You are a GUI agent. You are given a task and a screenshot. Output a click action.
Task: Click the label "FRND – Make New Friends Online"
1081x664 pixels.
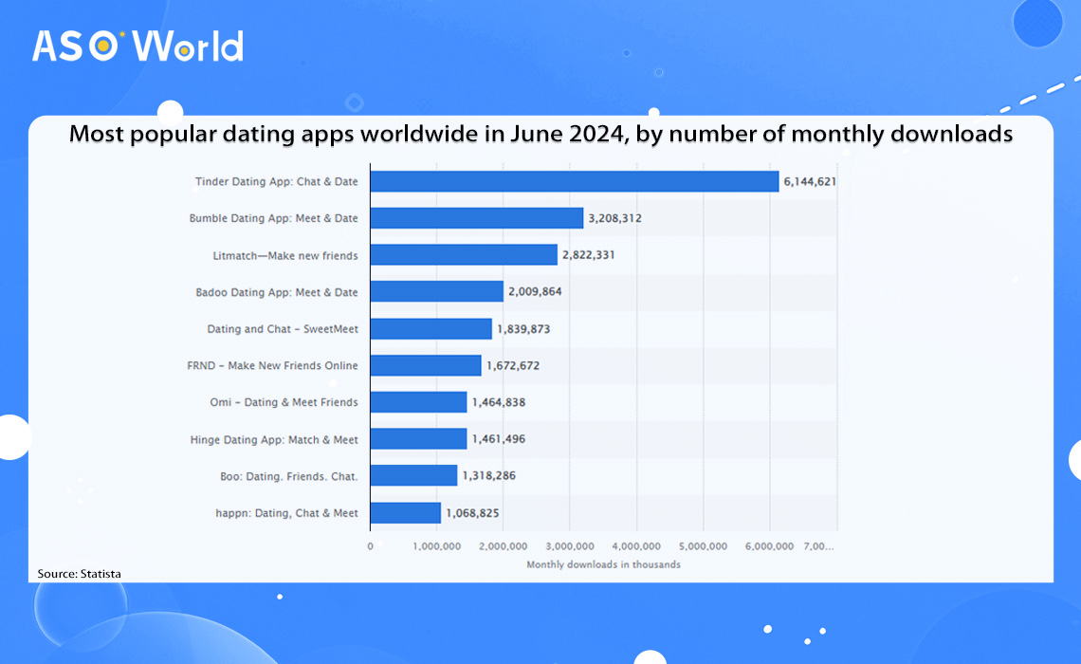[x=272, y=365]
